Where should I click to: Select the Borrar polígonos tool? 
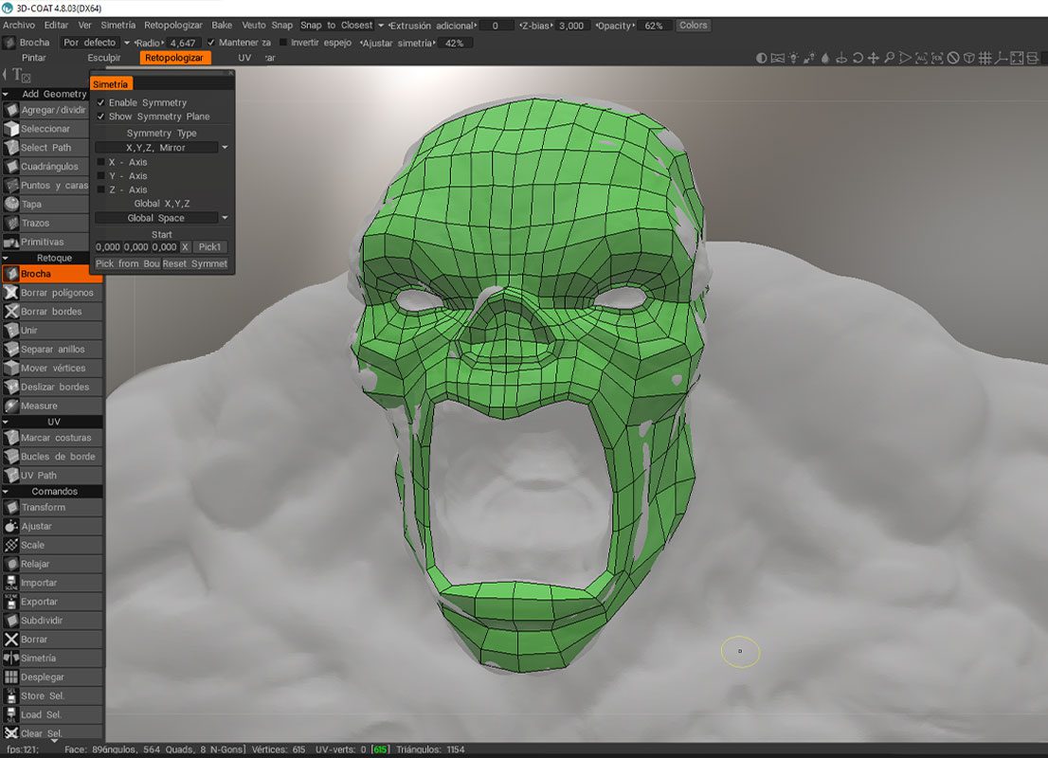(57, 293)
